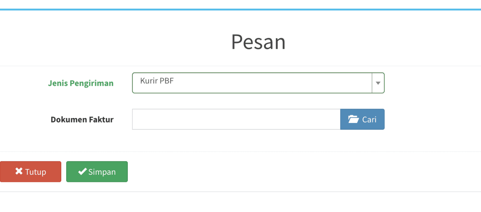Focus the Dokumen Faktur file input field
The height and width of the screenshot is (212, 481).
pos(236,119)
